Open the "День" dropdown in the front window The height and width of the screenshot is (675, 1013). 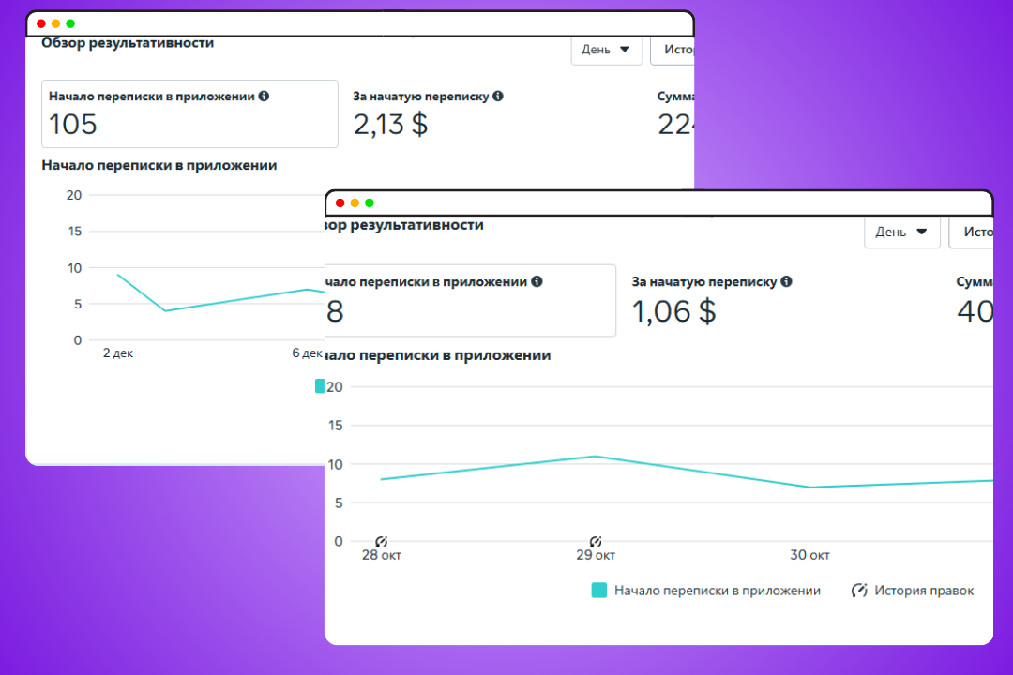click(x=900, y=232)
